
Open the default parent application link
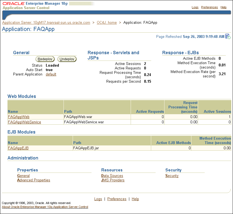pyautogui.click(x=51, y=74)
